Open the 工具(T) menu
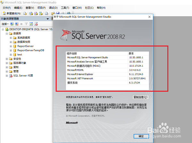This screenshot has height=143, width=192. coord(65,8)
